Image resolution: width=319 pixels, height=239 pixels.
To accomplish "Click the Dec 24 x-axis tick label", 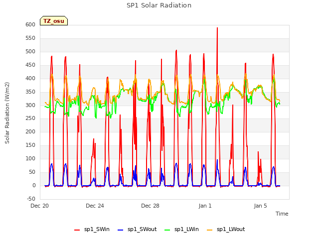I will click(95, 206).
